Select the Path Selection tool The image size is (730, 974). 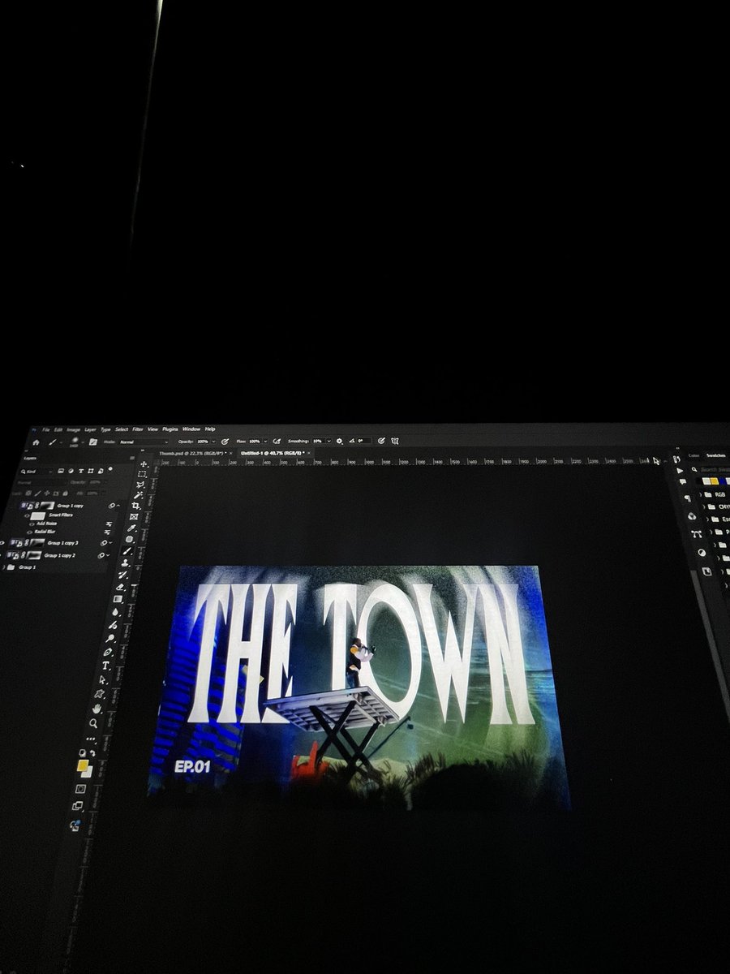point(103,679)
